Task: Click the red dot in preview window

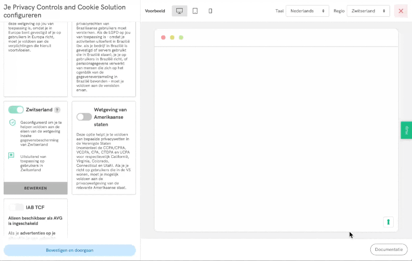Action: point(163,38)
